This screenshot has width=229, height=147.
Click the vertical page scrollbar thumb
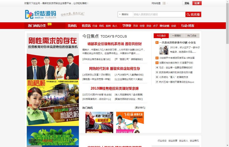(227, 23)
